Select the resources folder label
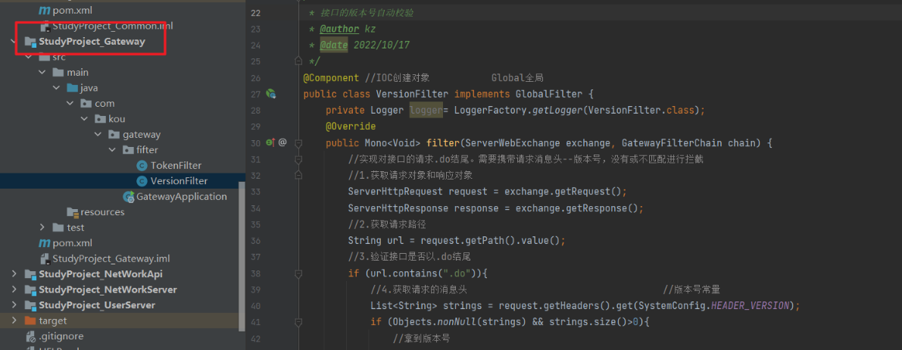Image resolution: width=902 pixels, height=350 pixels. (x=102, y=212)
